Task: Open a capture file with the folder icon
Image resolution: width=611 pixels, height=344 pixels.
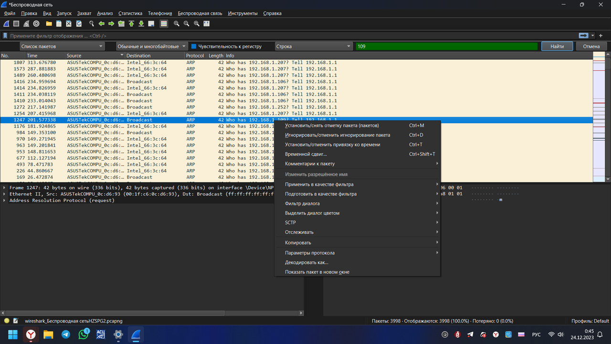Action: (49, 23)
